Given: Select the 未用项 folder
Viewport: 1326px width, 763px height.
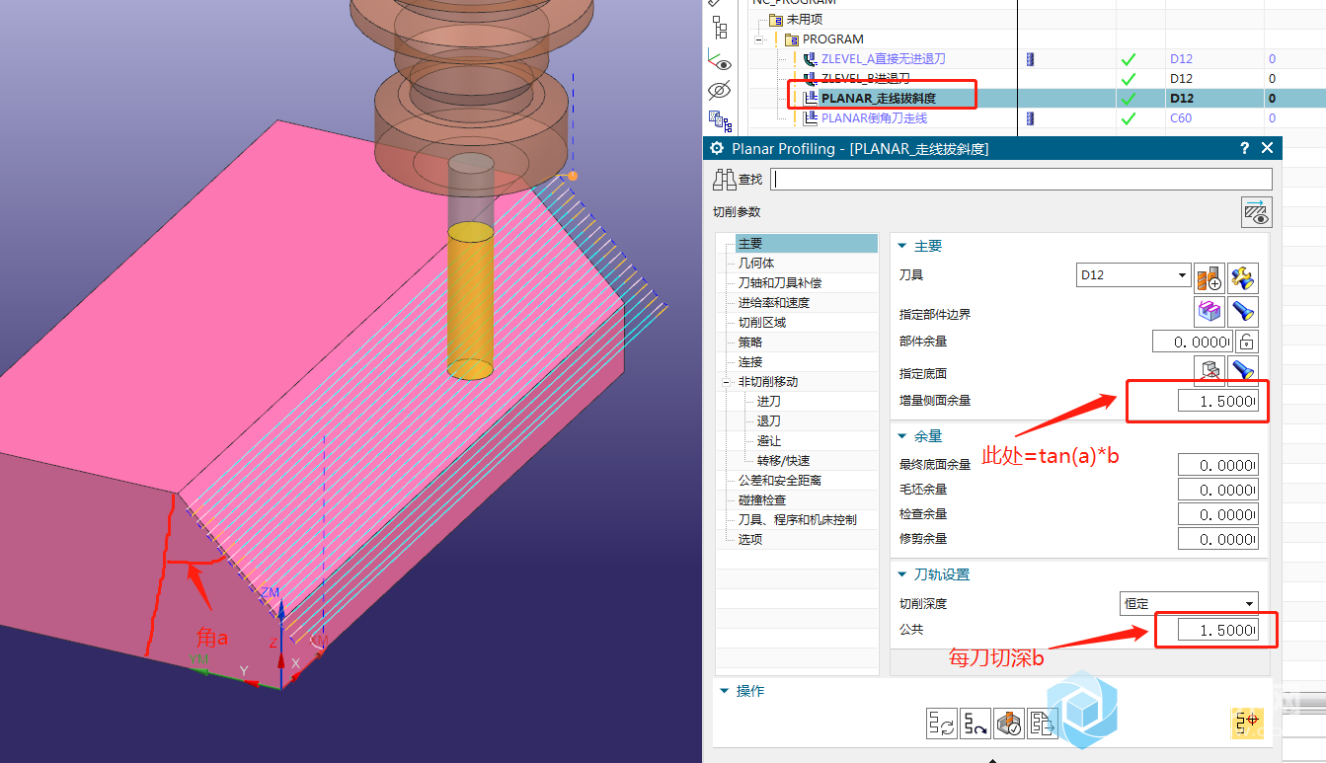Looking at the screenshot, I should point(803,20).
